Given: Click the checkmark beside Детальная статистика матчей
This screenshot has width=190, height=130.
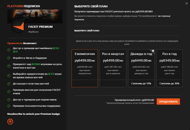Looking at the screenshot, I should (9, 83).
